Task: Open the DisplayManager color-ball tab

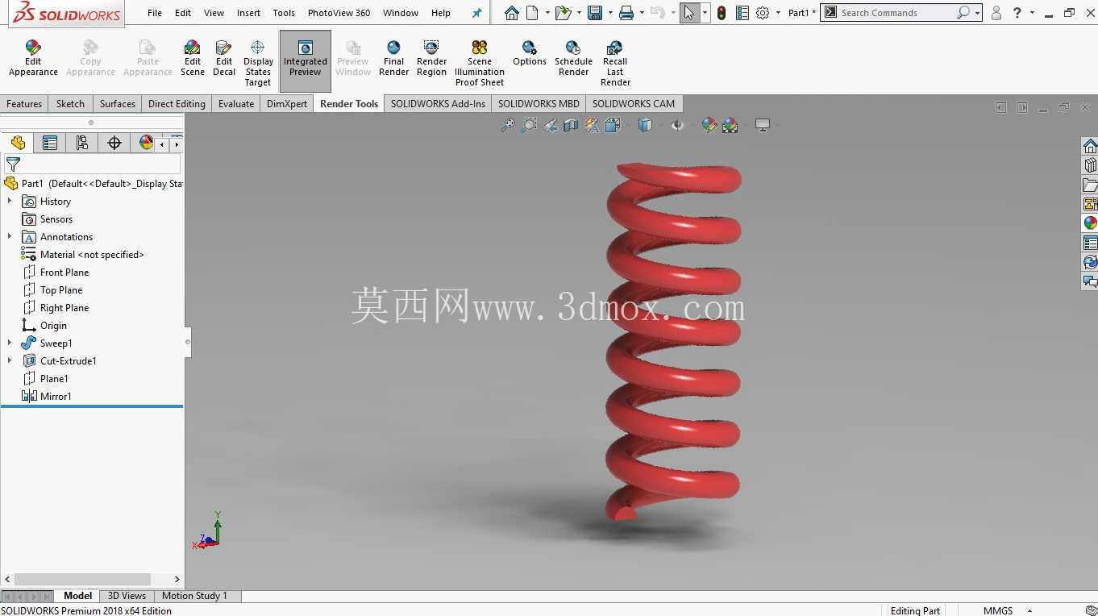Action: click(x=146, y=143)
